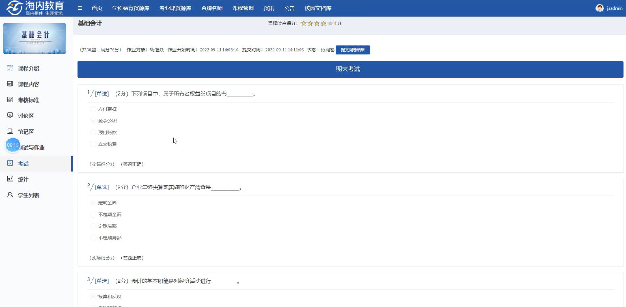The image size is (626, 307).
Task: Go to 统计 in the sidebar
Action: click(23, 179)
